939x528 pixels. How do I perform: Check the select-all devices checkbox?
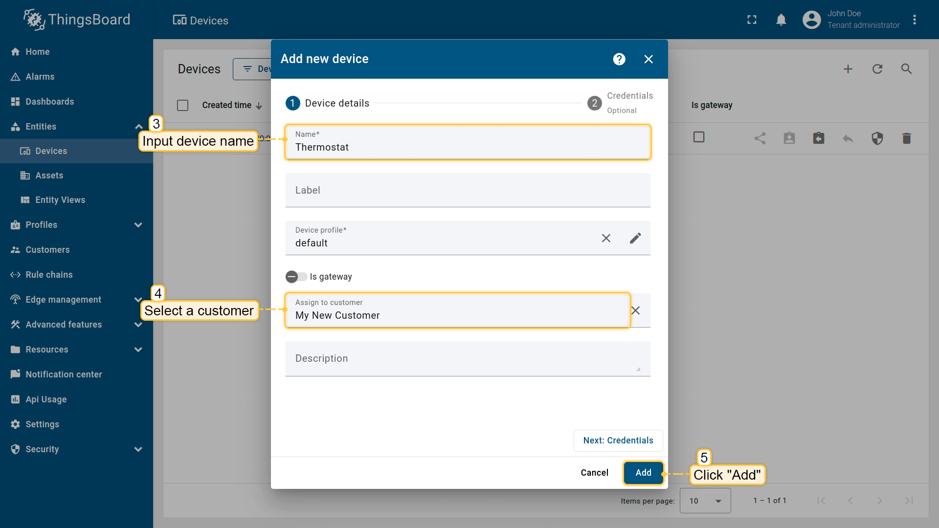click(x=182, y=105)
